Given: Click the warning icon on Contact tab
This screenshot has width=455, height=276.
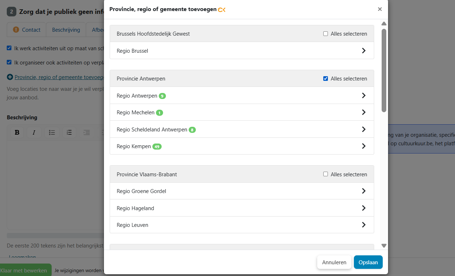Looking at the screenshot, I should coord(16,30).
